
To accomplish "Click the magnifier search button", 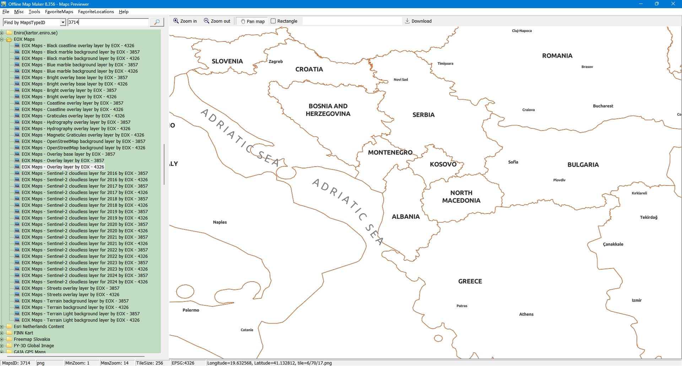I will tap(157, 22).
